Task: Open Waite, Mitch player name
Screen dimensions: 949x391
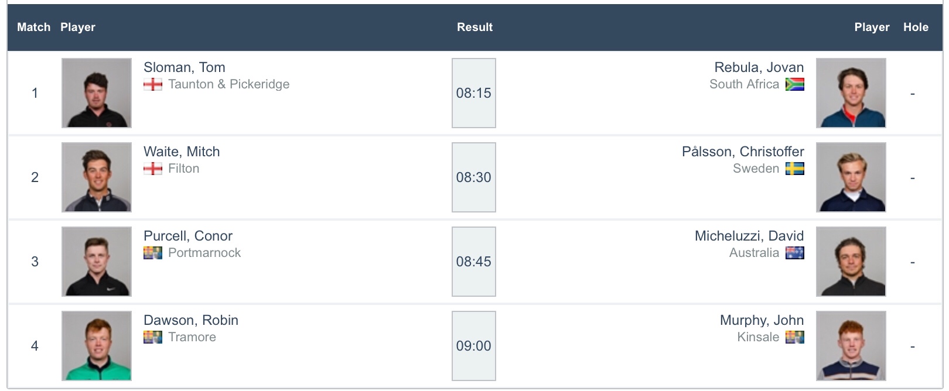Action: [x=182, y=152]
